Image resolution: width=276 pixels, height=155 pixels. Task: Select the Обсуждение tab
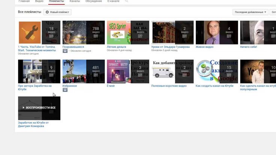pyautogui.click(x=93, y=1)
